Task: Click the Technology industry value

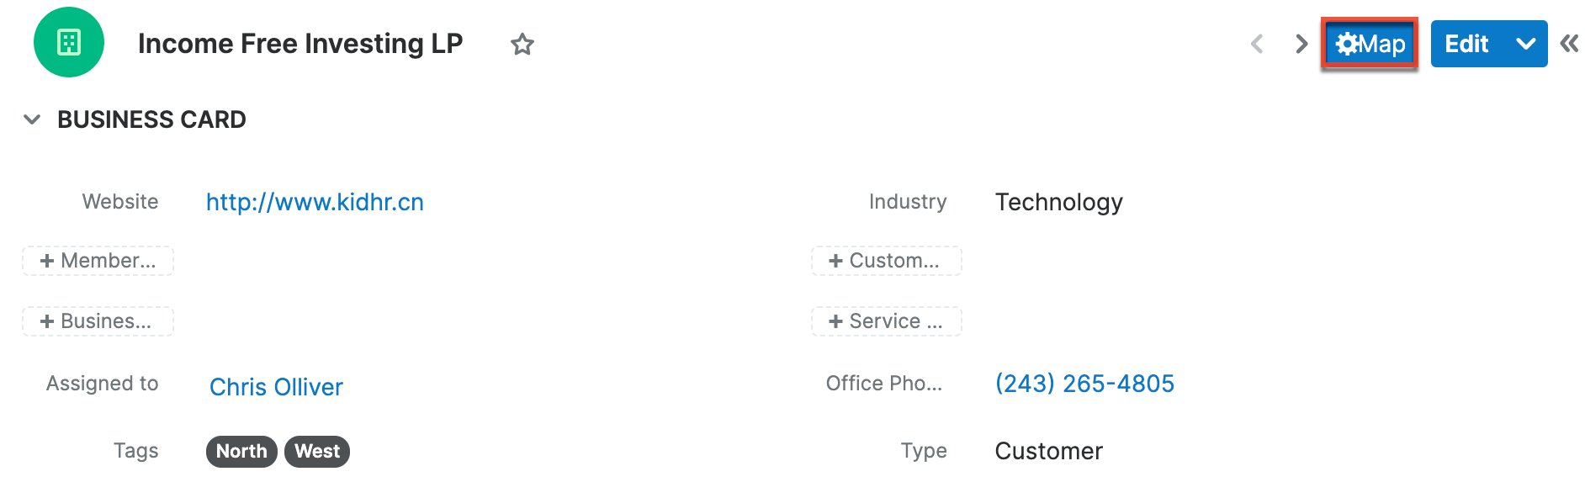Action: point(1058,202)
